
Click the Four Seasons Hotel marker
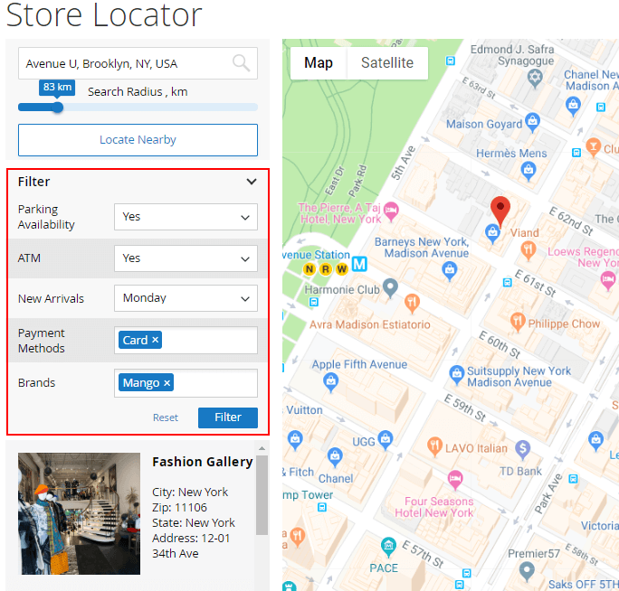coord(455,476)
